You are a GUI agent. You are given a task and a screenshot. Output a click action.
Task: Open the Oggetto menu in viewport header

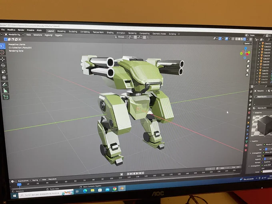tap(59, 35)
